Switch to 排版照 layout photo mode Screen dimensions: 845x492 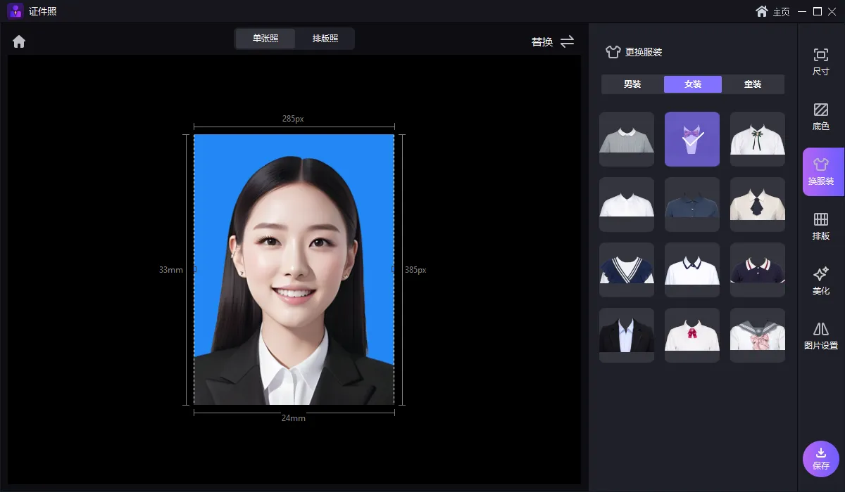coord(325,39)
